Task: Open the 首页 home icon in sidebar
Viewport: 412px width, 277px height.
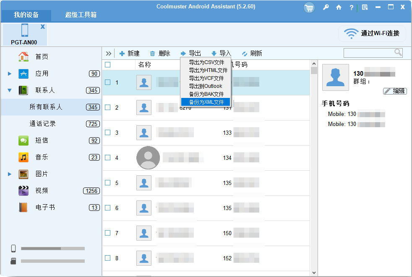Action: tap(23, 56)
